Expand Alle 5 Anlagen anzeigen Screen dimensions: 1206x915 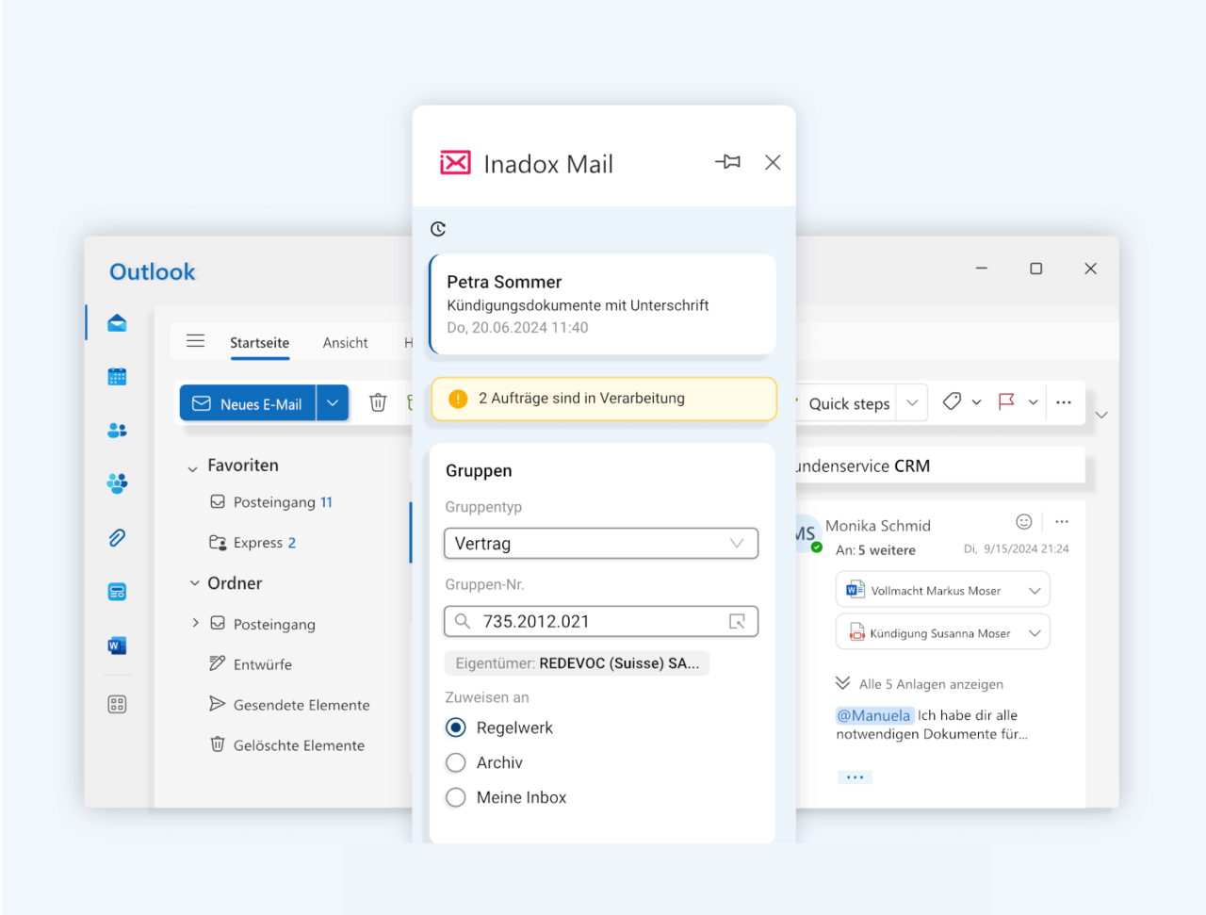tap(920, 684)
